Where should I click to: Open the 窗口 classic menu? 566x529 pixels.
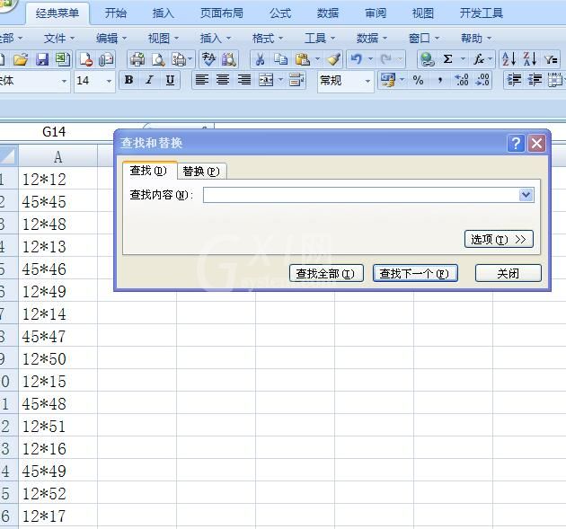[424, 39]
